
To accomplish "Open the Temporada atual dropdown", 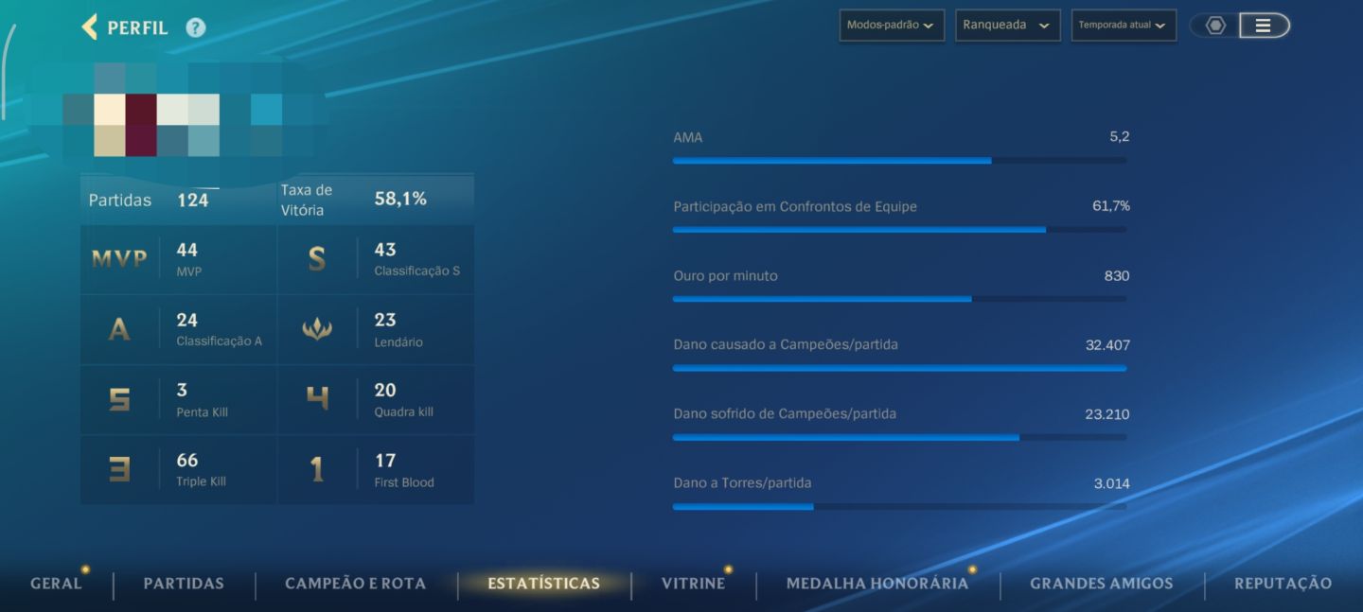I will (x=1124, y=26).
